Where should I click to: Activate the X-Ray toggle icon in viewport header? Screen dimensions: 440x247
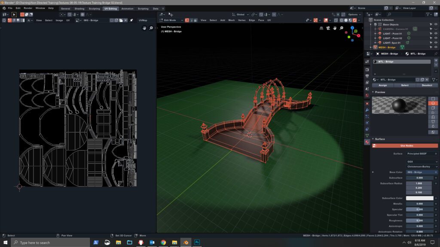tap(336, 20)
